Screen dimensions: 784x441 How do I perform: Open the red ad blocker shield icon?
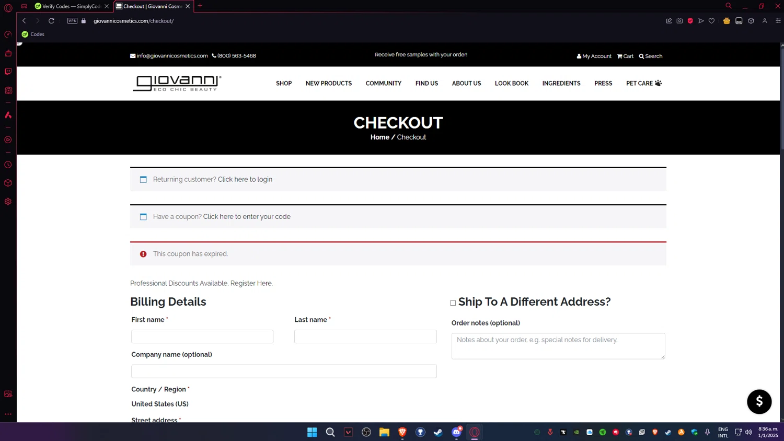coord(690,21)
